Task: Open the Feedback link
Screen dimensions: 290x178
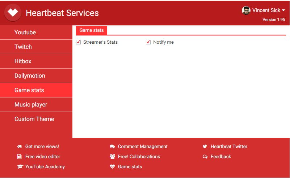Action: point(221,157)
